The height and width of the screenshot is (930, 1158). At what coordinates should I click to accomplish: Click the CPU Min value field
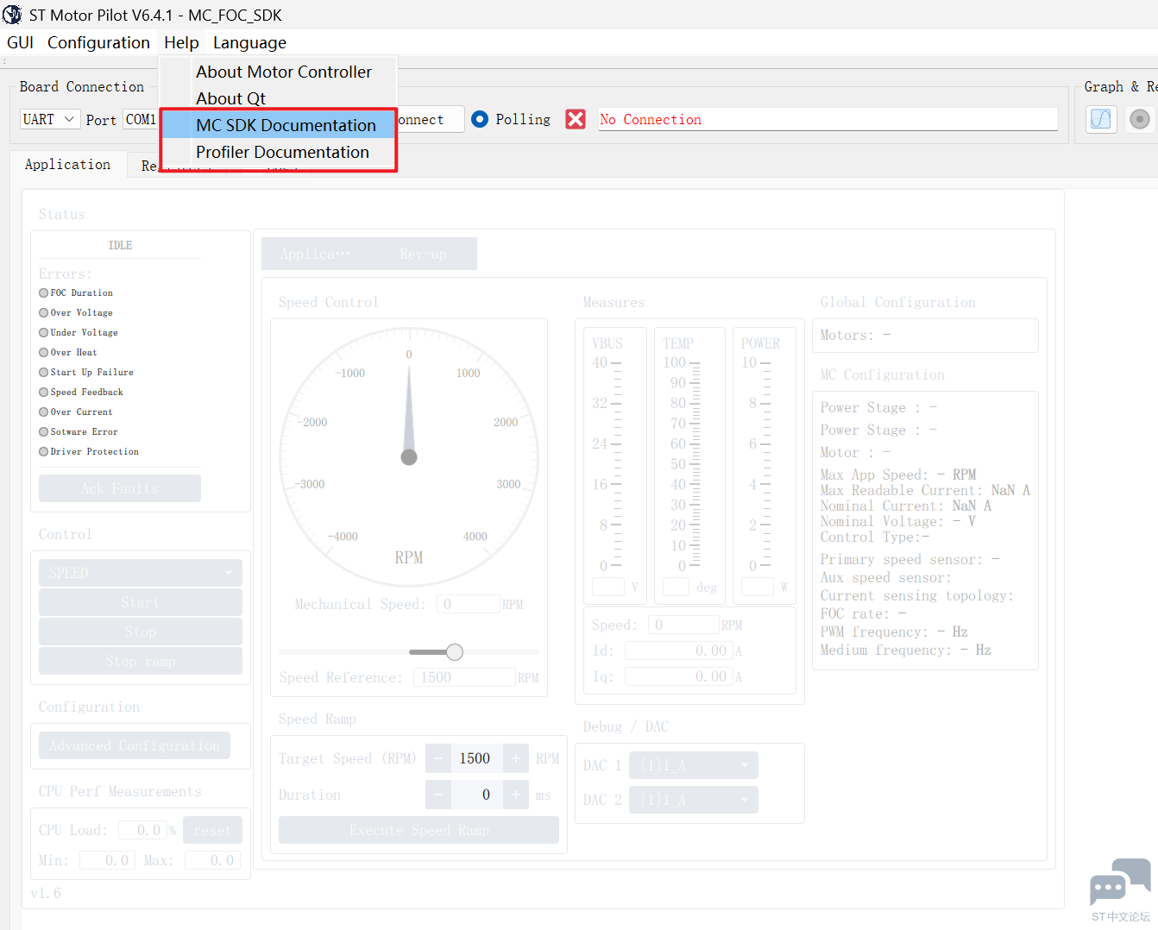coord(107,860)
